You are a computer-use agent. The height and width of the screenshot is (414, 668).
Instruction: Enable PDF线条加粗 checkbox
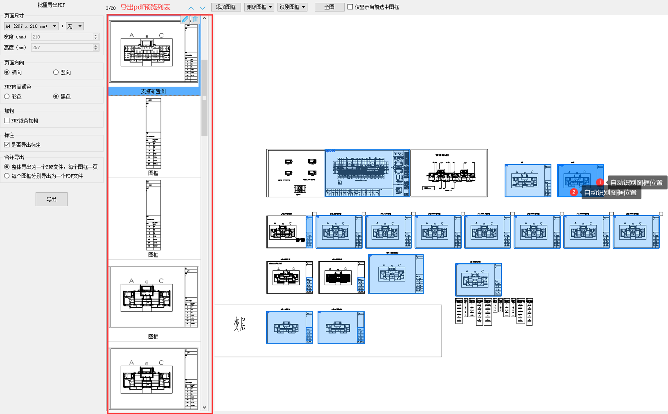pyautogui.click(x=7, y=120)
